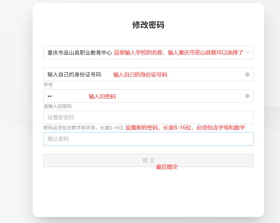Click the circular clear icon next to the dots
Image resolution: width=280 pixels, height=223 pixels.
coord(248,96)
